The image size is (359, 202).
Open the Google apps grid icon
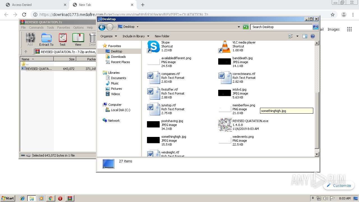tap(349, 29)
